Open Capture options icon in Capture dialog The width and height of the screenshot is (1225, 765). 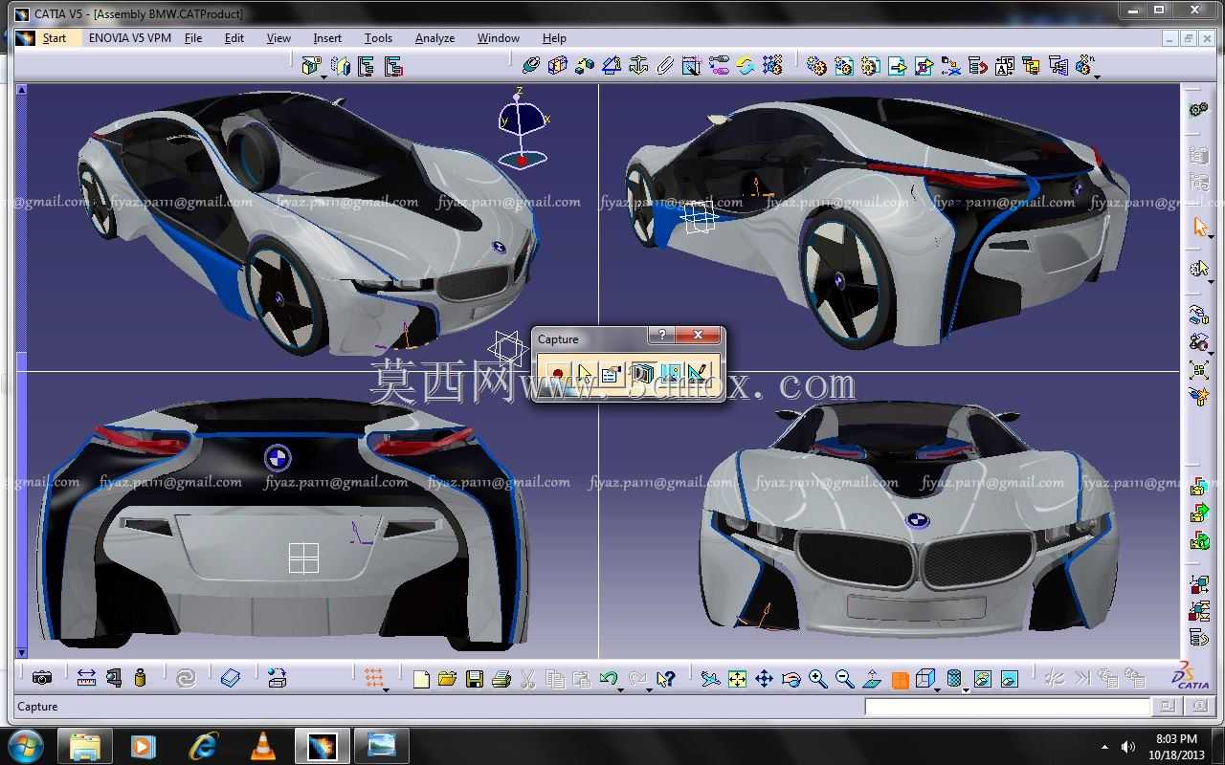click(612, 373)
